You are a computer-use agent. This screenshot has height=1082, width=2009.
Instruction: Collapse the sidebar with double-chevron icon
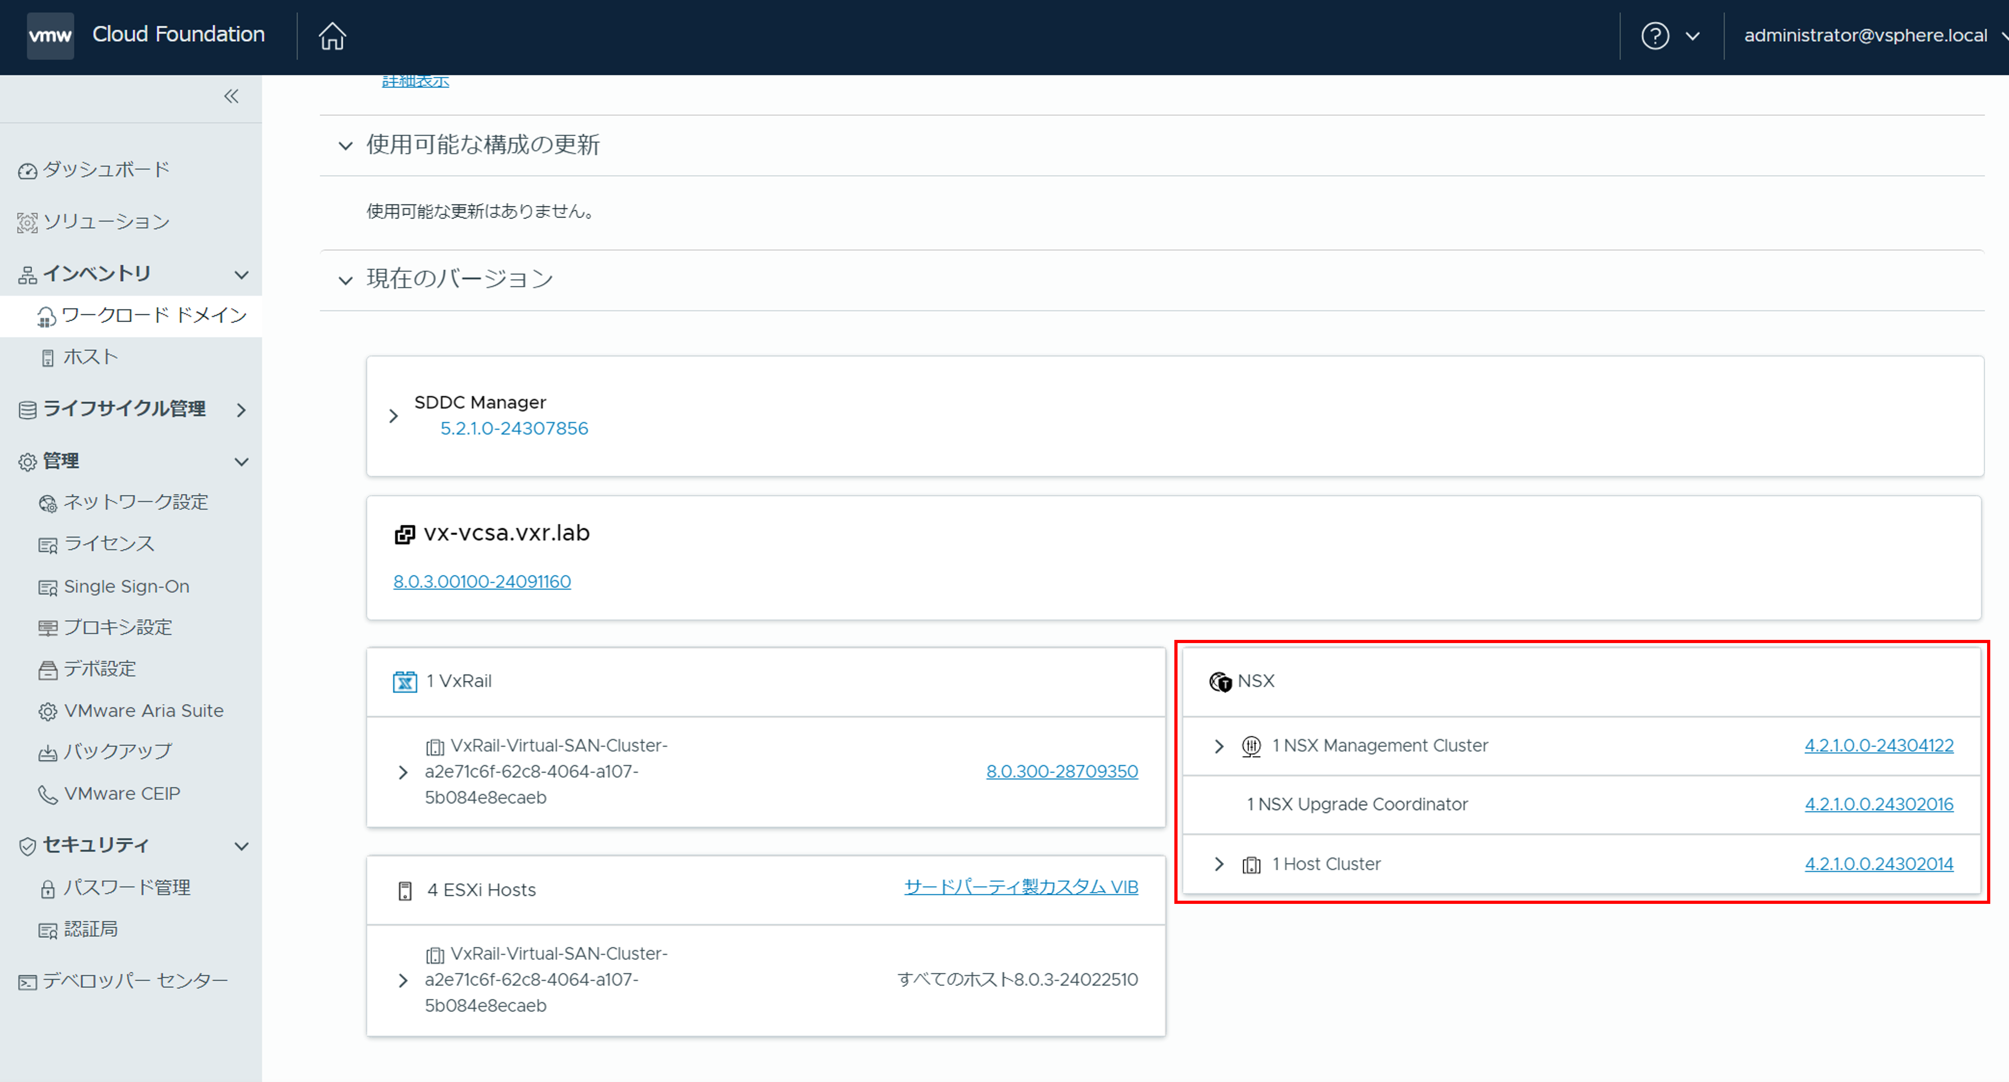[x=231, y=96]
